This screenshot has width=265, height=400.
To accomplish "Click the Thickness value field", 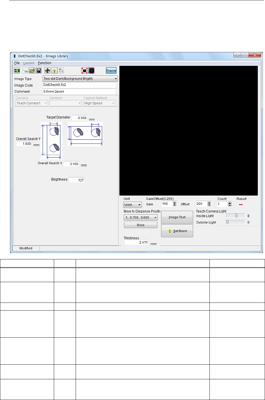I will click(x=136, y=242).
